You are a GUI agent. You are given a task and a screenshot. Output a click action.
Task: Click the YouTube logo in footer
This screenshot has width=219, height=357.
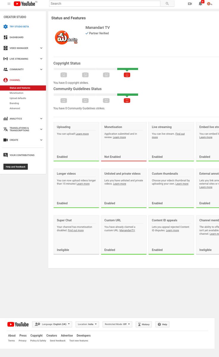pyautogui.click(x=18, y=324)
